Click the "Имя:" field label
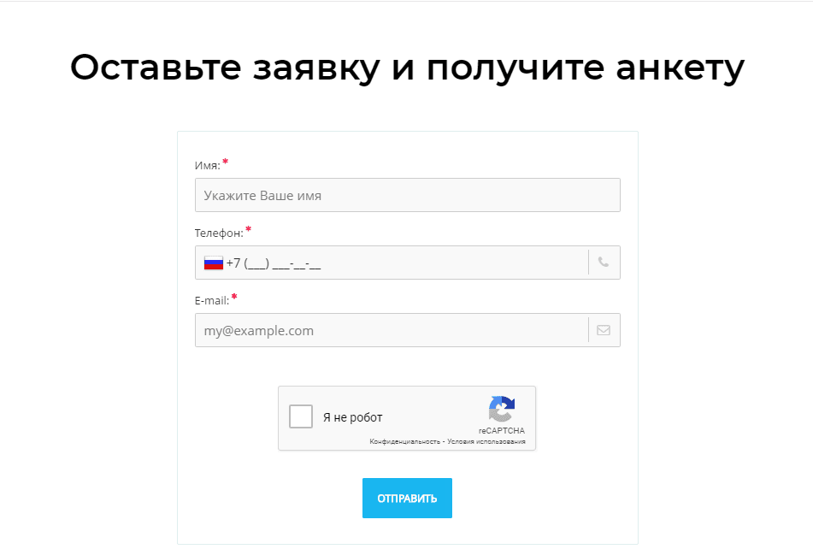813x555 pixels. click(x=208, y=166)
